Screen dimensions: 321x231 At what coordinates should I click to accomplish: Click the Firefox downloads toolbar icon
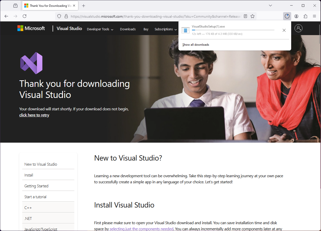287,16
